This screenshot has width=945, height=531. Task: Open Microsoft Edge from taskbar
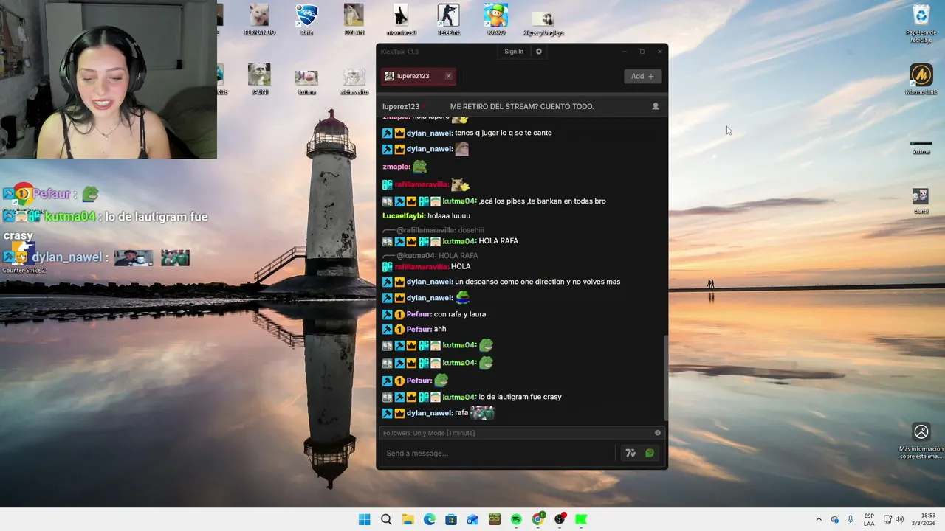click(430, 519)
